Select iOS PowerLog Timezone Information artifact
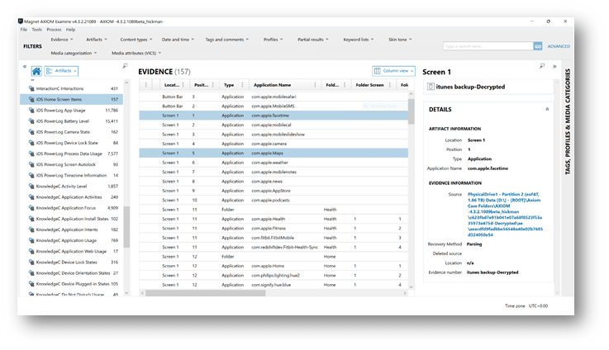This screenshot has height=350, width=609. [x=72, y=175]
